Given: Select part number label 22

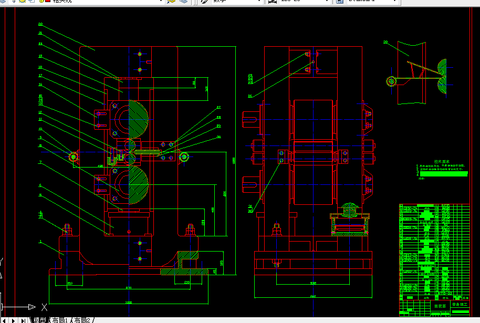Looking at the screenshot, I should point(40,24).
